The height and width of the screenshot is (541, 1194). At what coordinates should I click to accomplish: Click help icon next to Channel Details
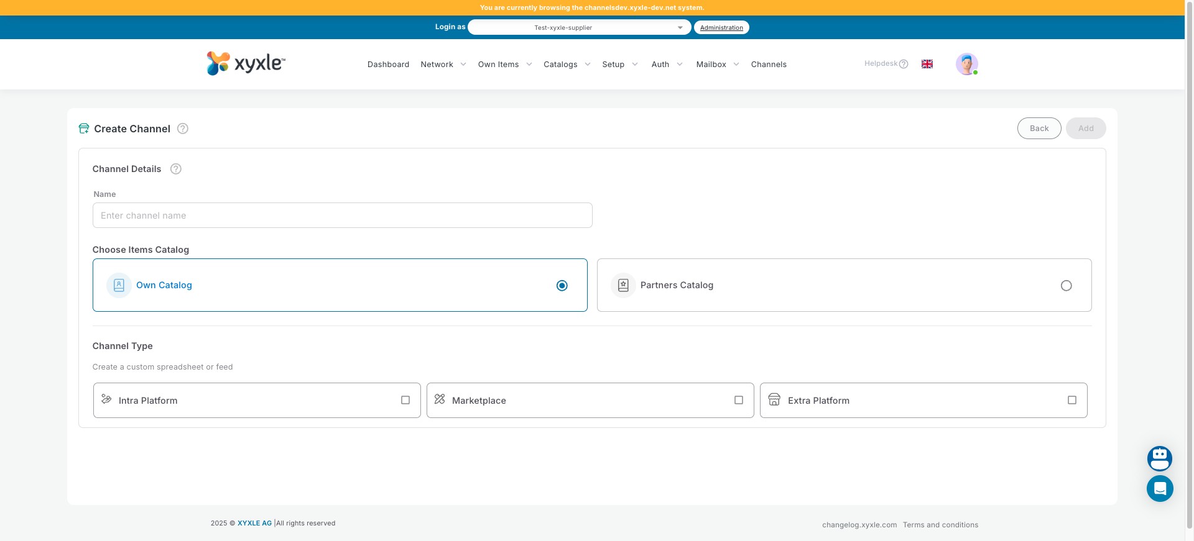176,169
